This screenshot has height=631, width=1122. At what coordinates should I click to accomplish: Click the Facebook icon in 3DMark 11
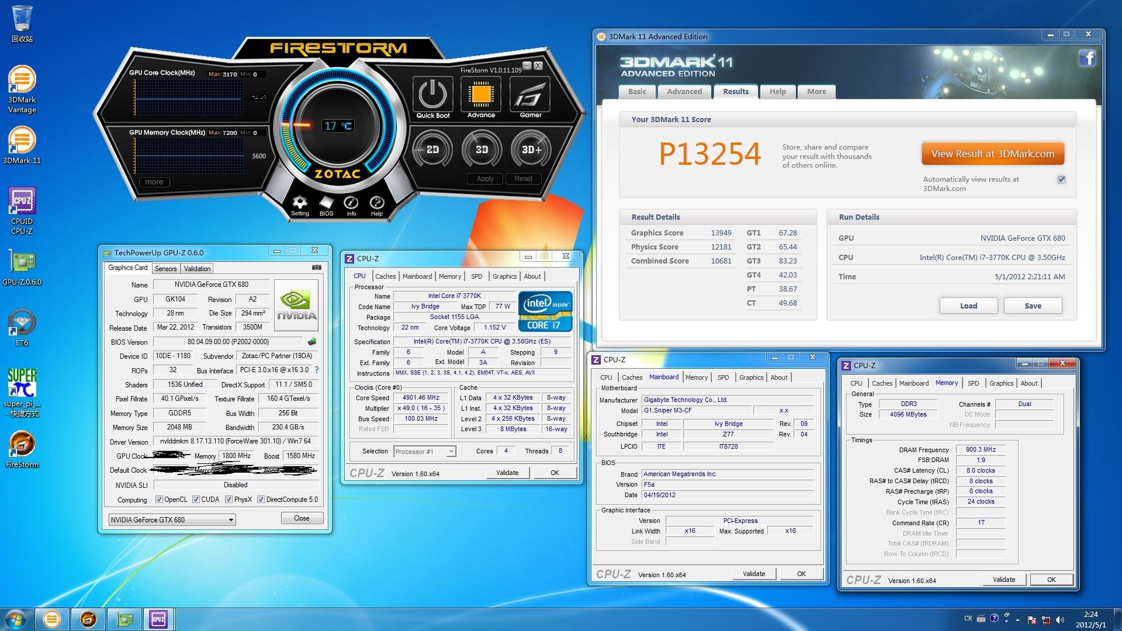(1087, 58)
